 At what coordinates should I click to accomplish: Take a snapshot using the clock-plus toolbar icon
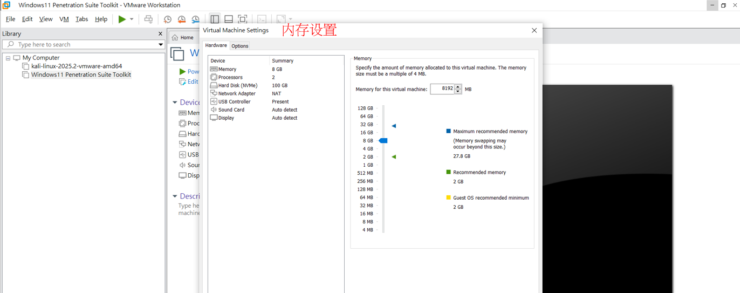click(x=168, y=19)
